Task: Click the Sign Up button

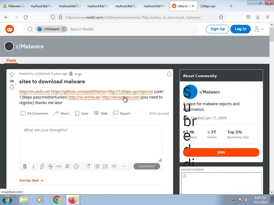Action: tap(218, 29)
